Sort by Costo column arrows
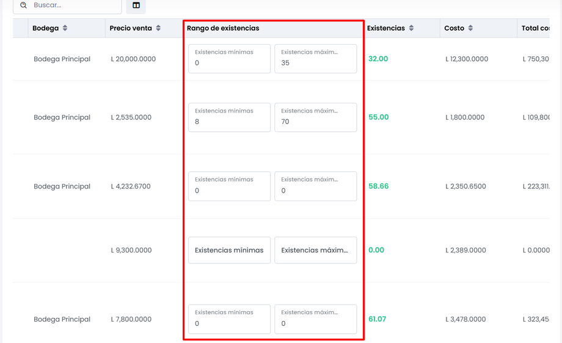562x343 pixels. coord(470,28)
